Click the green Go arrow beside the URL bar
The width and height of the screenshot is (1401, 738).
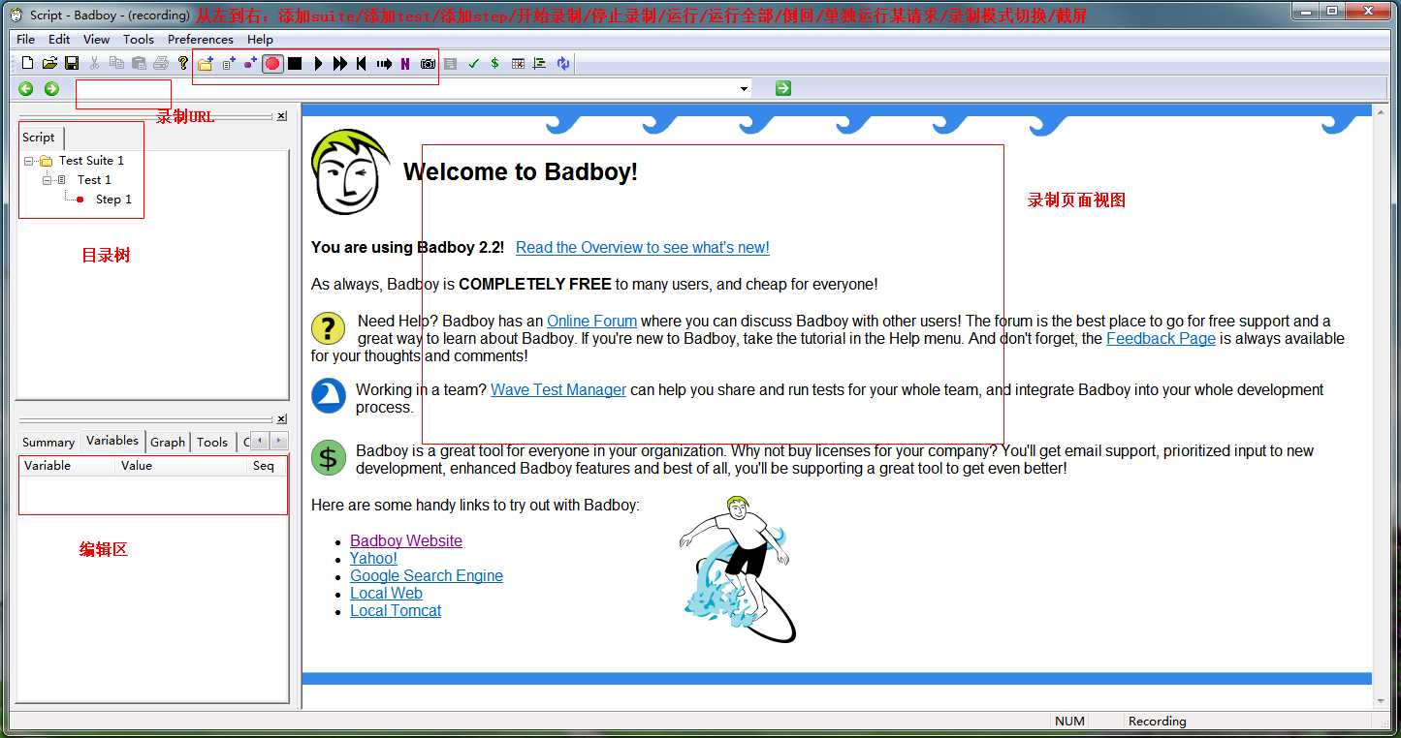783,88
